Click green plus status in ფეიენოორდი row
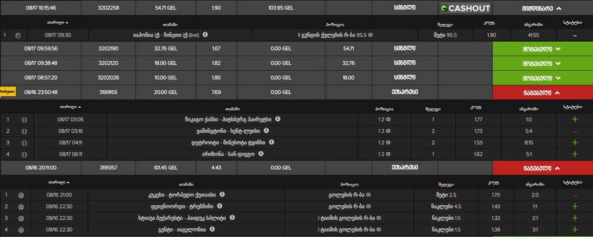Screen dimensions: 593x237 pos(575,206)
